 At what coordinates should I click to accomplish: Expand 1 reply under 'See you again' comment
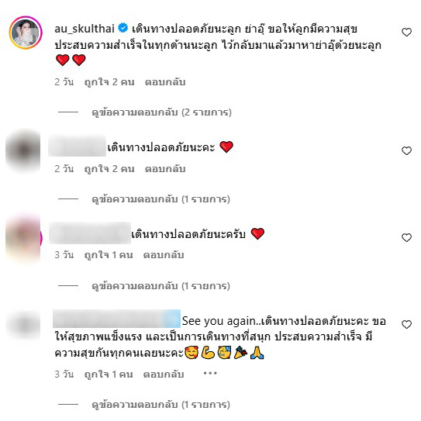coord(160,405)
